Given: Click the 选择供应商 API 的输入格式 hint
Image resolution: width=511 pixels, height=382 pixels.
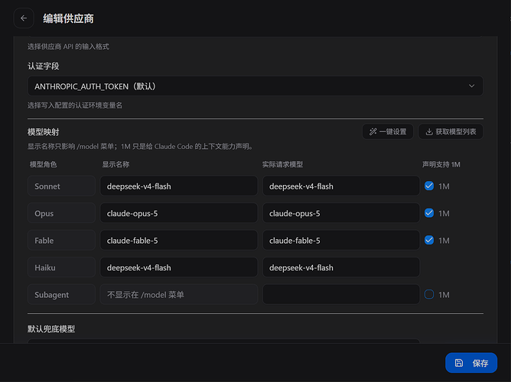Looking at the screenshot, I should [x=68, y=47].
